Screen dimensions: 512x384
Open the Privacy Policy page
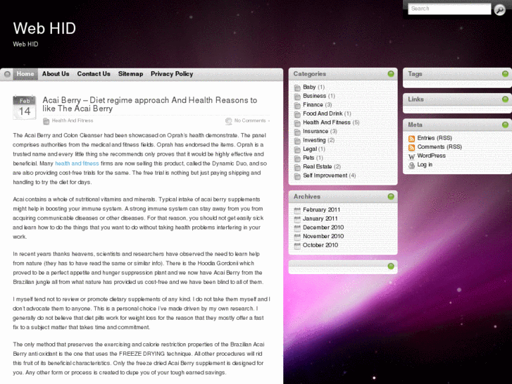(172, 74)
